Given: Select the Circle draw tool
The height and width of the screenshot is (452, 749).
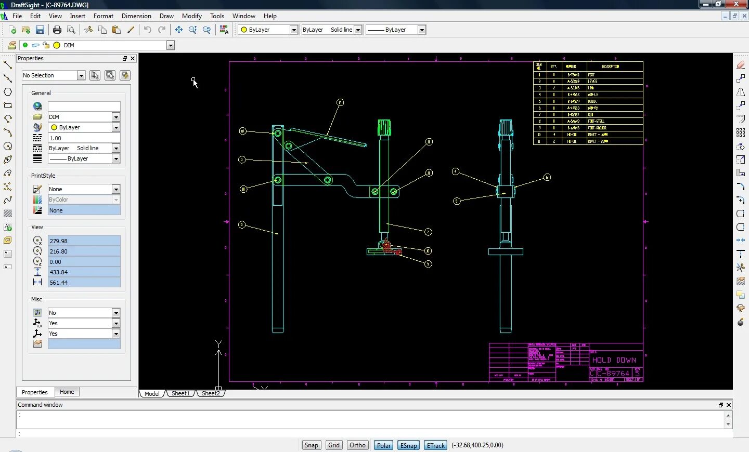Looking at the screenshot, I should click(7, 146).
